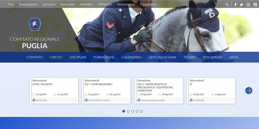
Task: Open the YouTube channel icon
Action: [255, 5]
